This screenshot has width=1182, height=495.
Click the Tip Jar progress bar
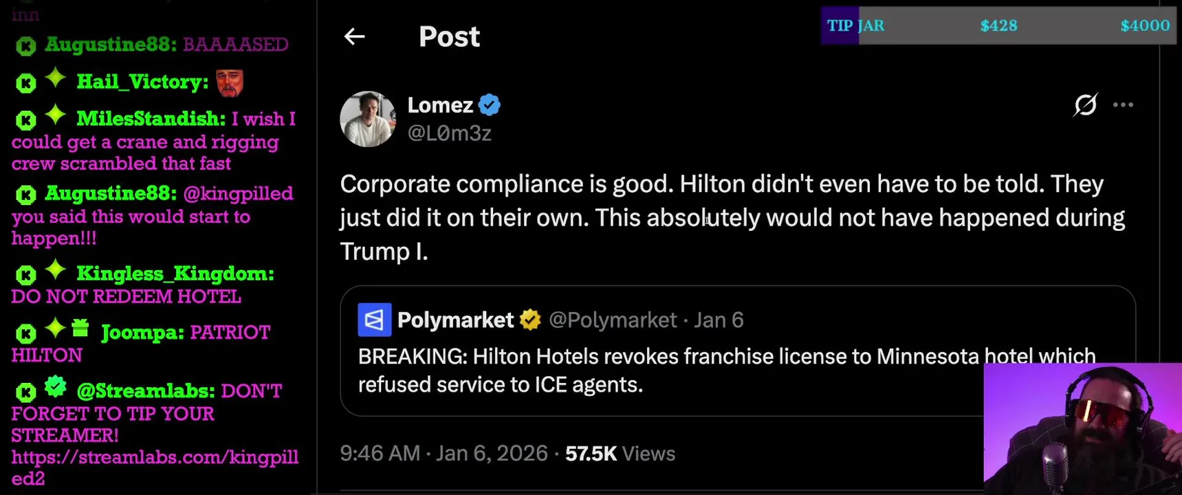998,26
